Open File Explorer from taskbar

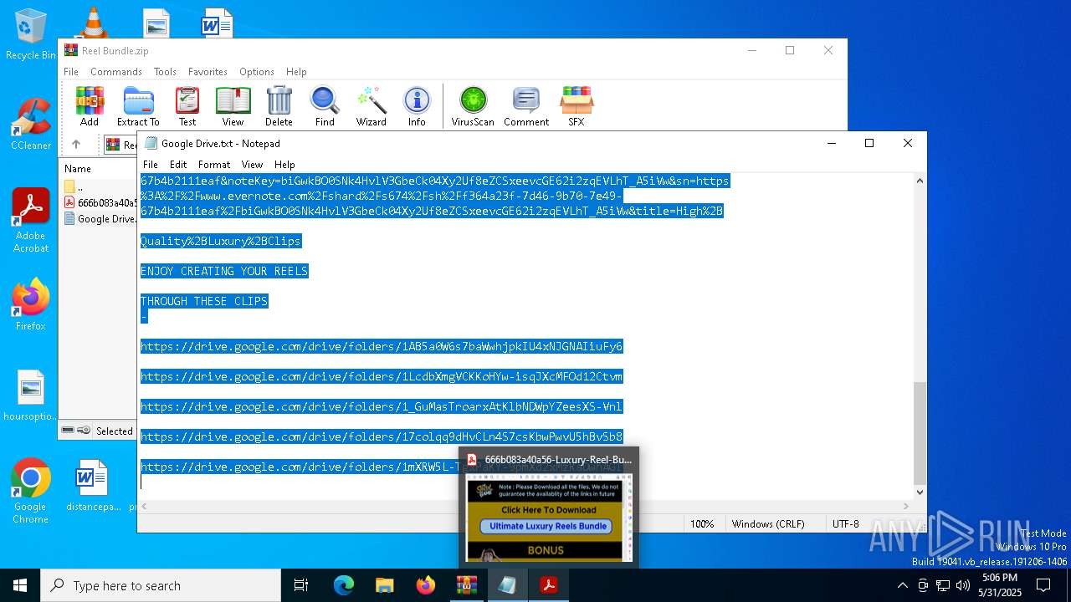click(384, 585)
